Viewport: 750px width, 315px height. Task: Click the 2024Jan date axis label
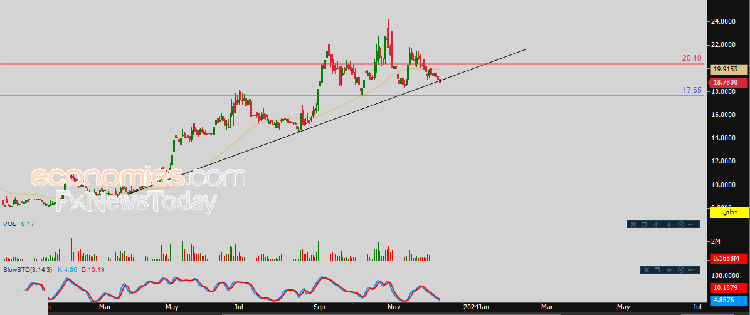477,306
